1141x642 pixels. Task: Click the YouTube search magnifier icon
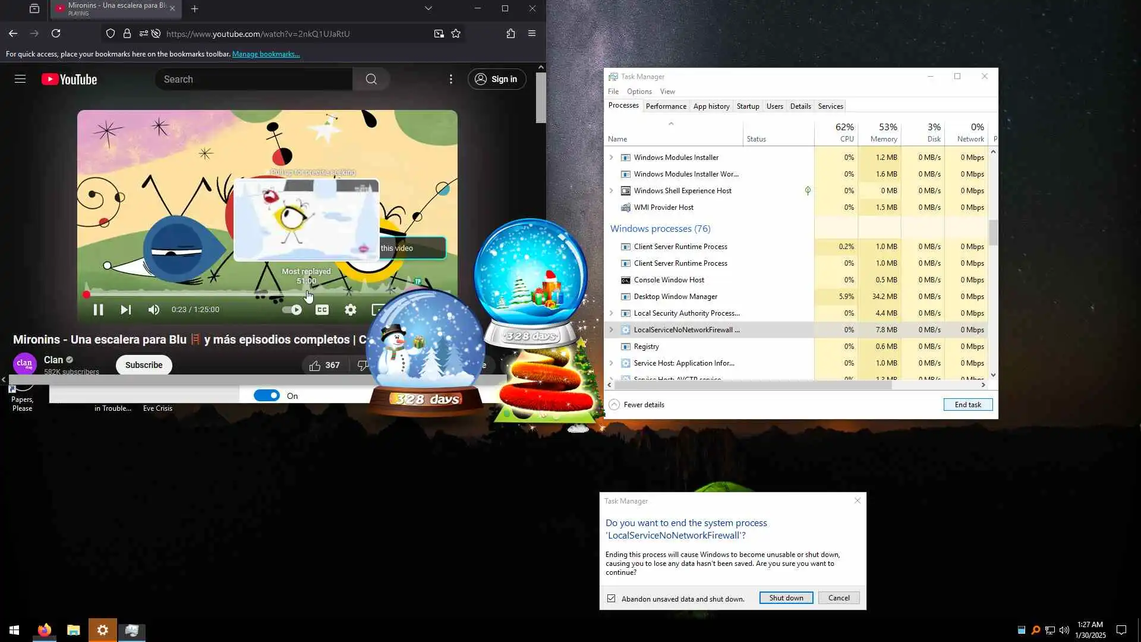point(371,79)
